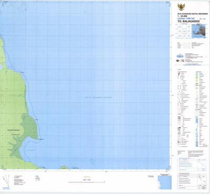Click the blue Bakosurtanal agency logo
The height and width of the screenshot is (194, 210).
pyautogui.click(x=180, y=56)
